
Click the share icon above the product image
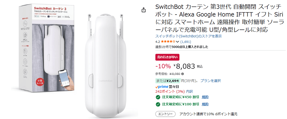point(144,10)
